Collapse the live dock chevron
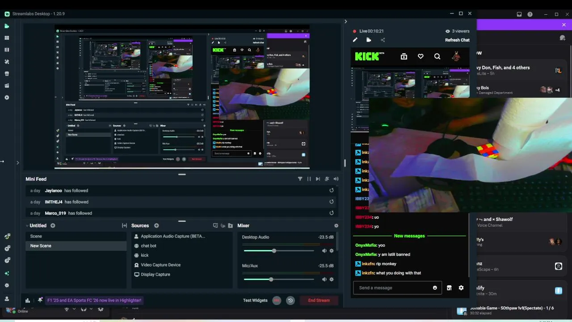Screen dimensions: 572x322 click(345, 21)
